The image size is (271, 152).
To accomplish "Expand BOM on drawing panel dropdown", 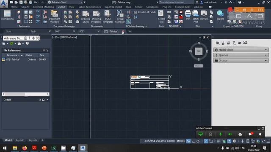I will pos(146,26).
